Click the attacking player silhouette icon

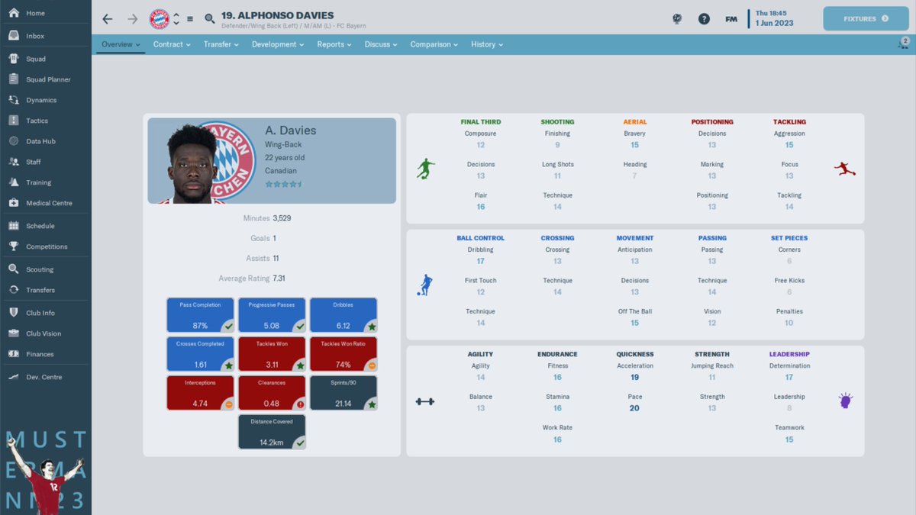click(x=426, y=169)
